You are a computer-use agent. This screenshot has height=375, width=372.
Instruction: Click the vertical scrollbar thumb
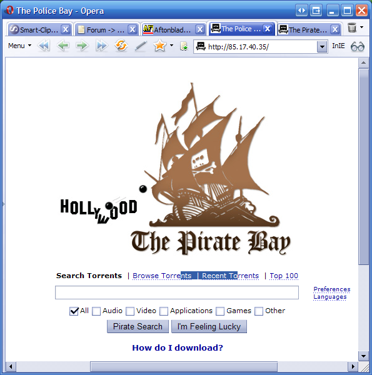tap(363, 167)
